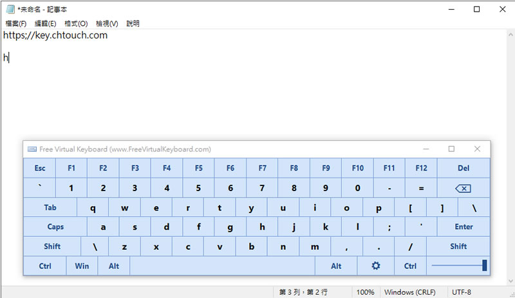
Task: Toggle the left Ctrl key
Action: 44,266
